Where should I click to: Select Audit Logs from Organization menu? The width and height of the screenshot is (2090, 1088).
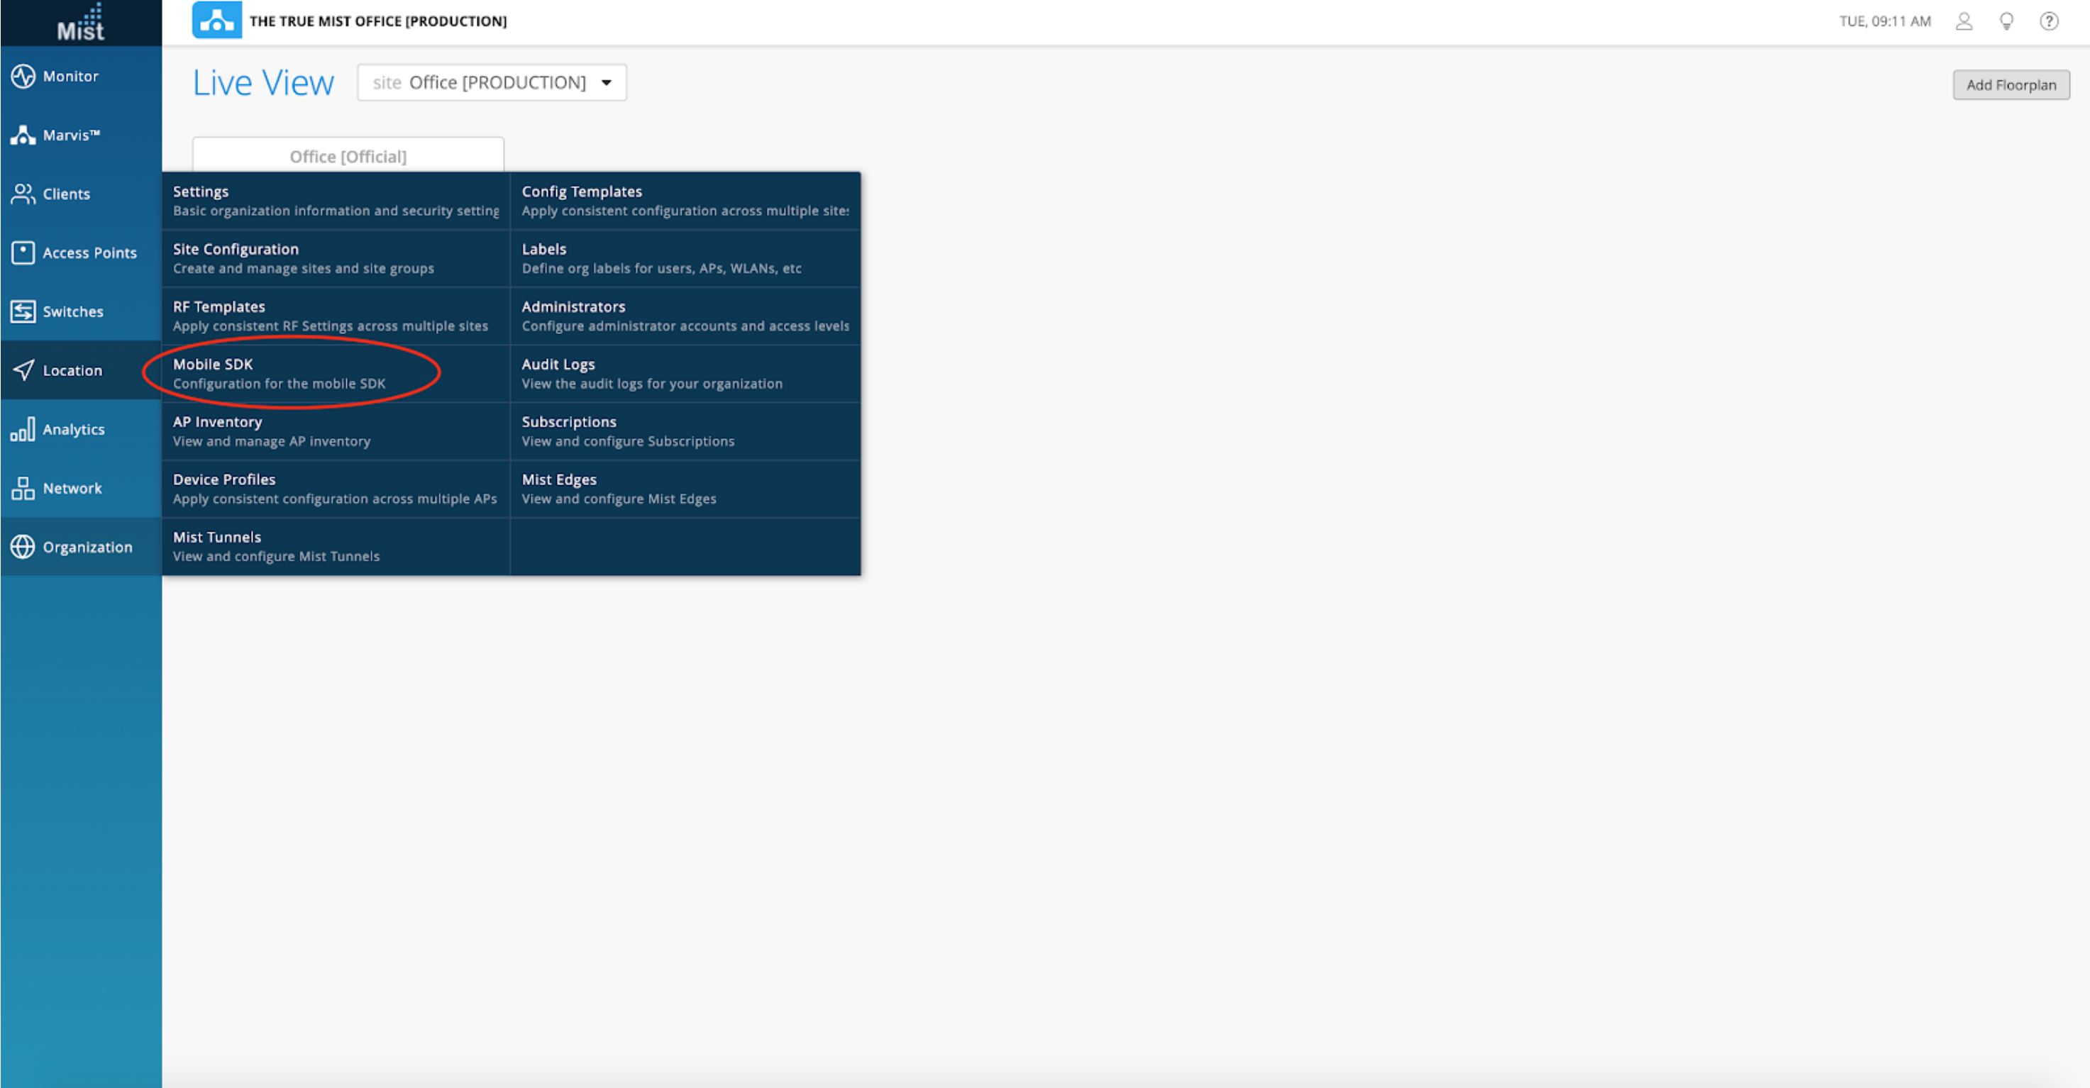pos(651,373)
